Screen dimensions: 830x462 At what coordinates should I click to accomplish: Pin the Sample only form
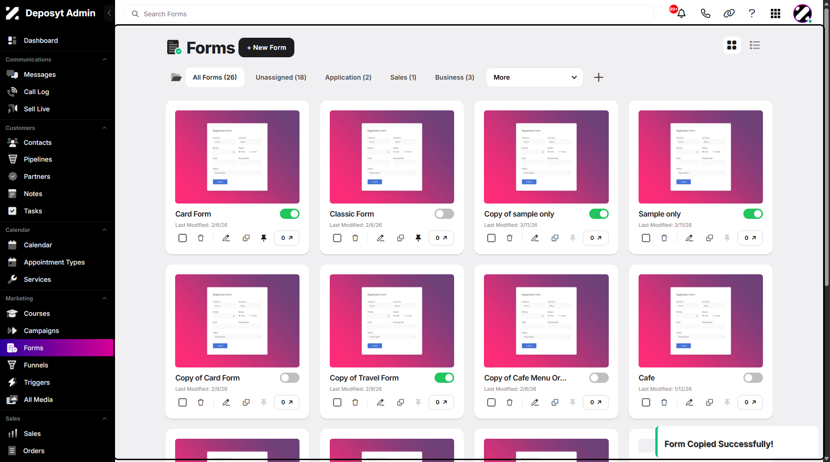tap(727, 238)
